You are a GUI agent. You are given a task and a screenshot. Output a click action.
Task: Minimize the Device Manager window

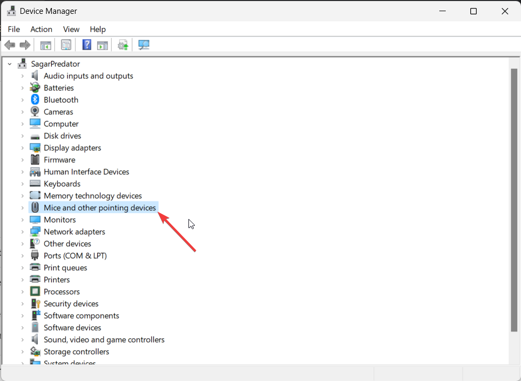coord(443,11)
